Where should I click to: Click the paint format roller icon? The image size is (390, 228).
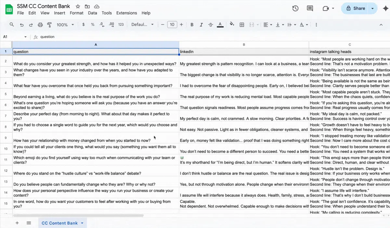pyautogui.click(x=50, y=25)
